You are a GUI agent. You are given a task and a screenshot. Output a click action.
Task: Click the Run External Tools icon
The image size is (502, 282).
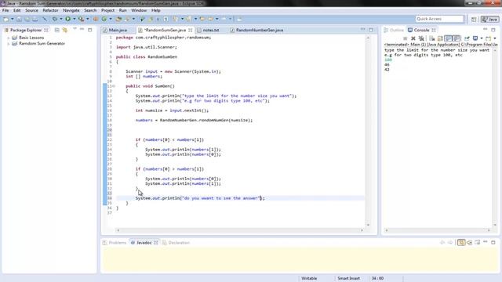pyautogui.click(x=82, y=19)
